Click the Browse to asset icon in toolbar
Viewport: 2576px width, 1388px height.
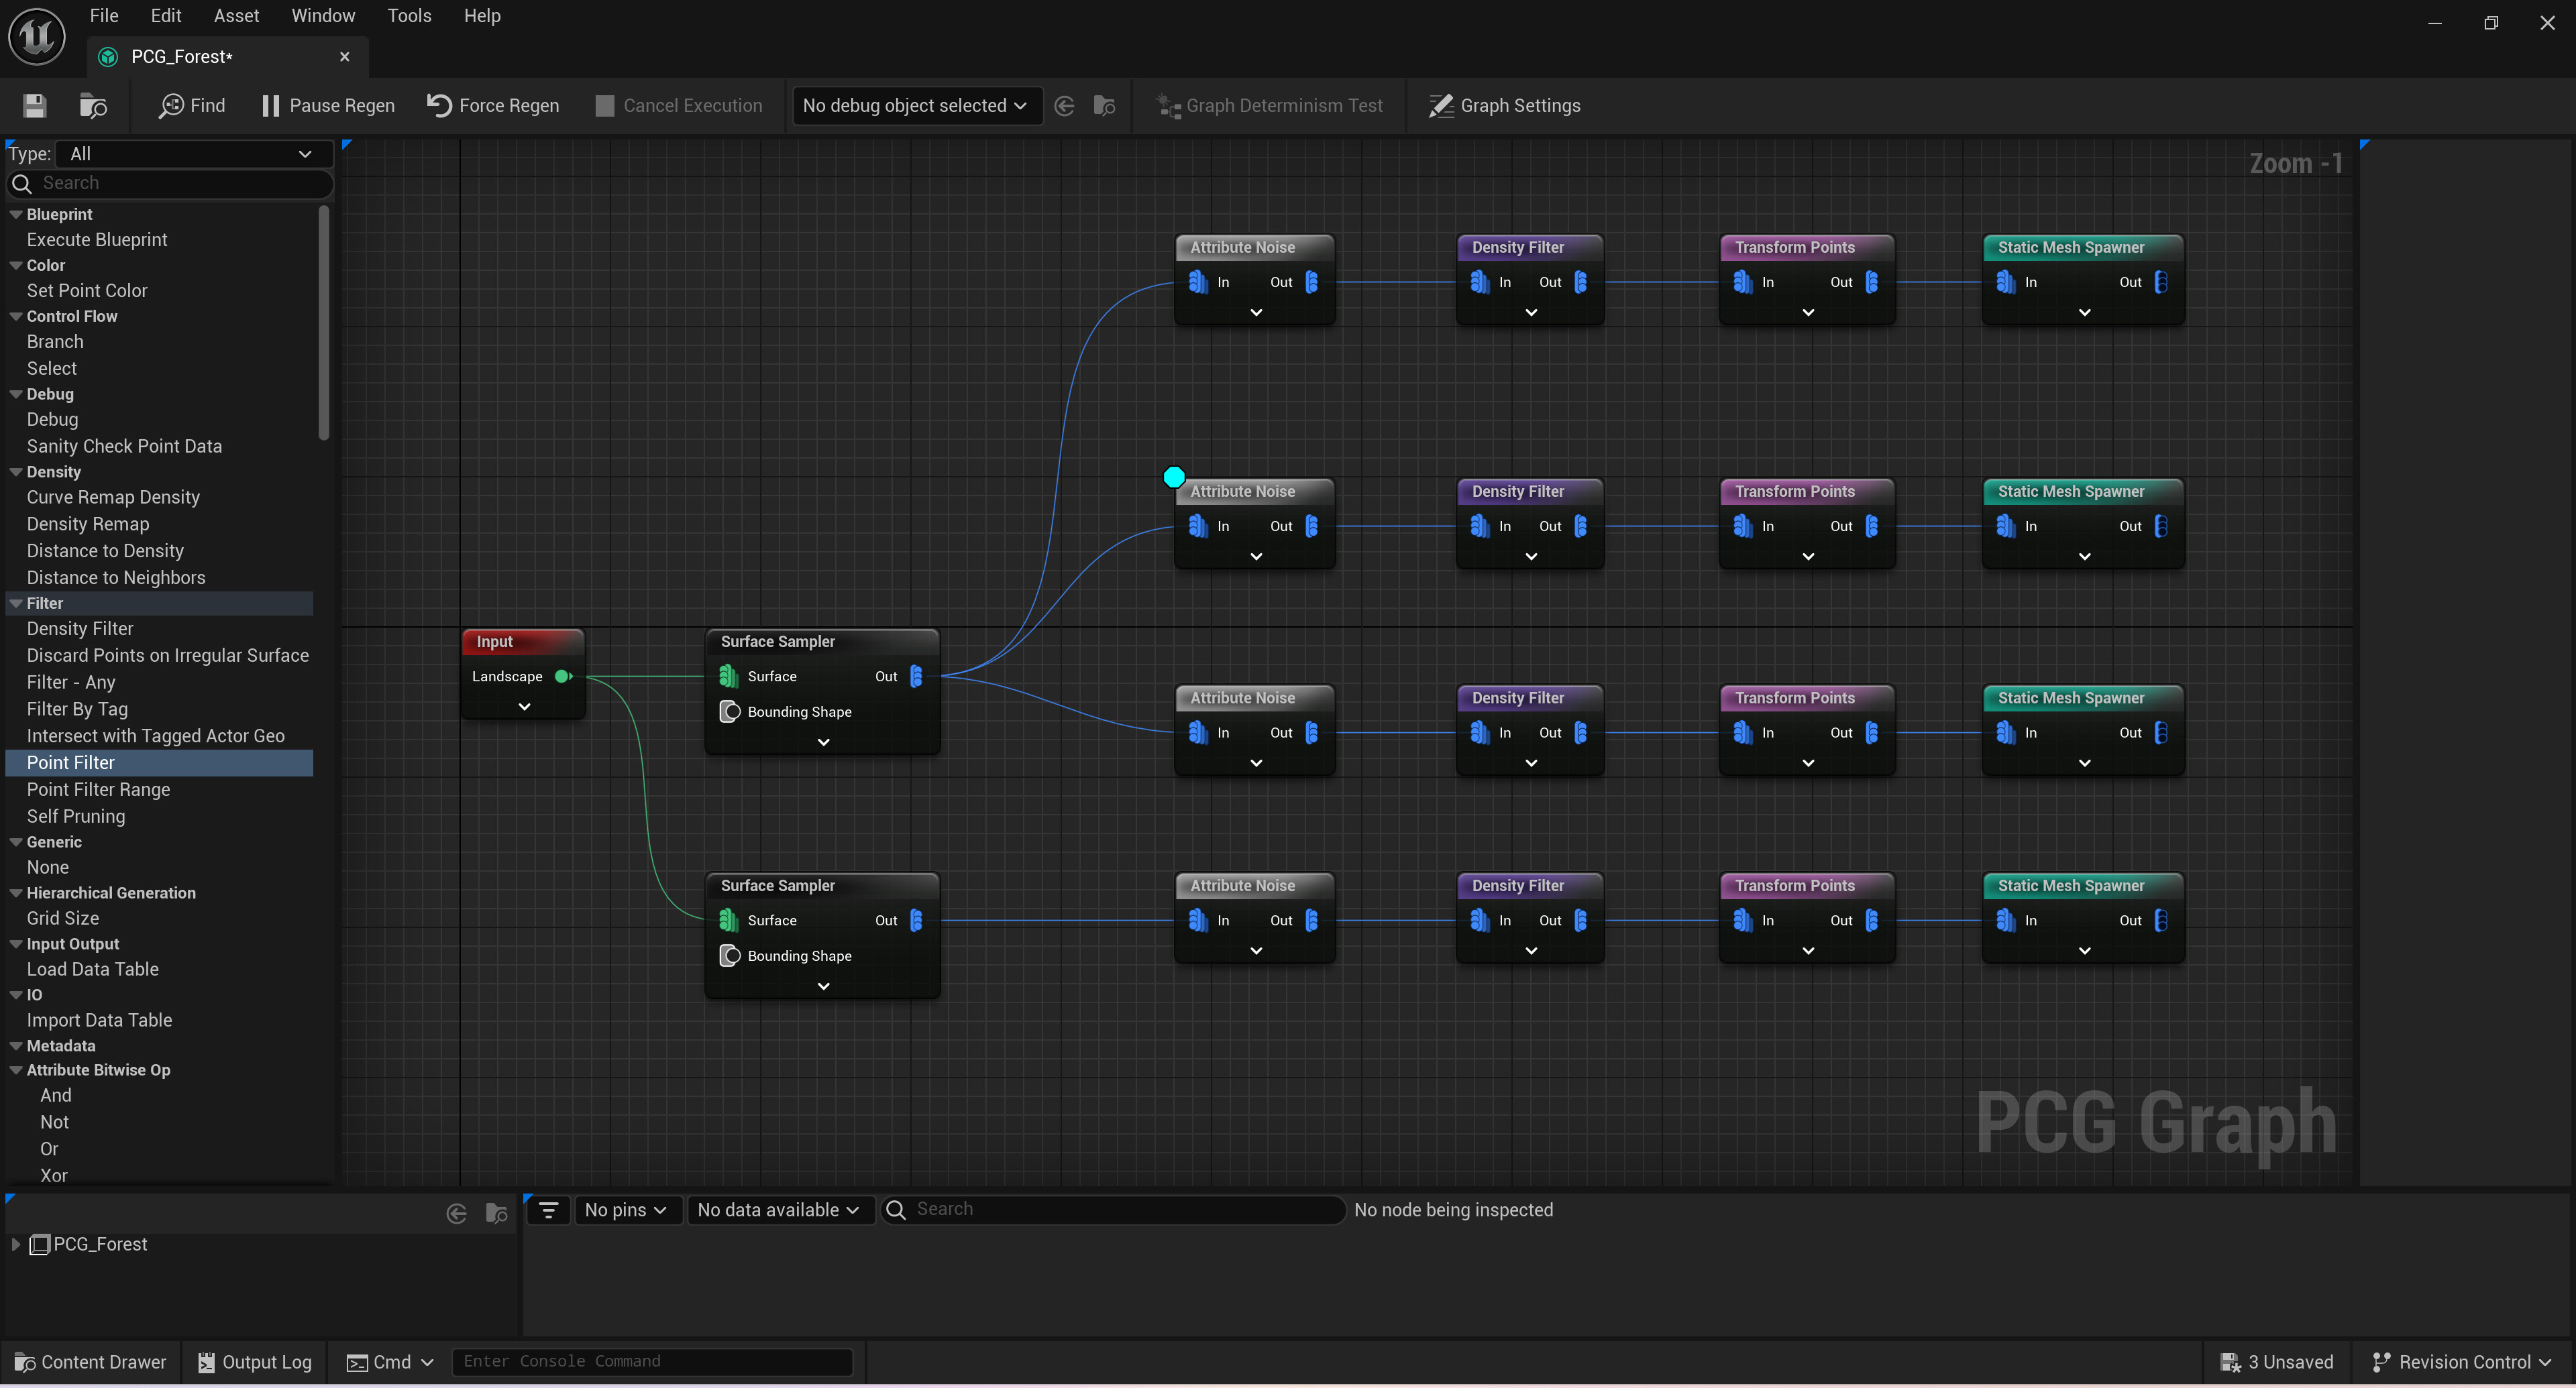tap(93, 106)
